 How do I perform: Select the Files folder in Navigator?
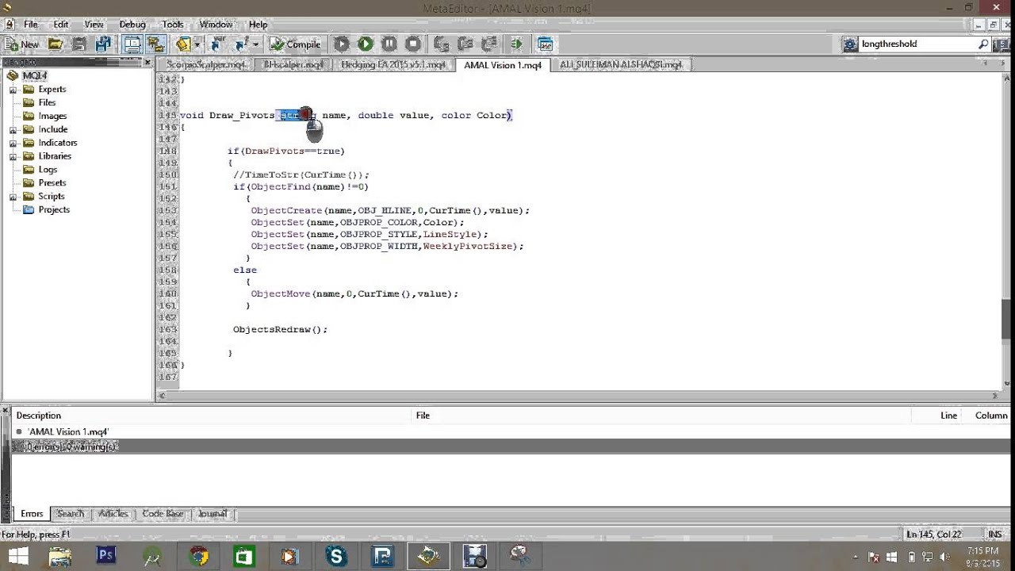[x=47, y=102]
